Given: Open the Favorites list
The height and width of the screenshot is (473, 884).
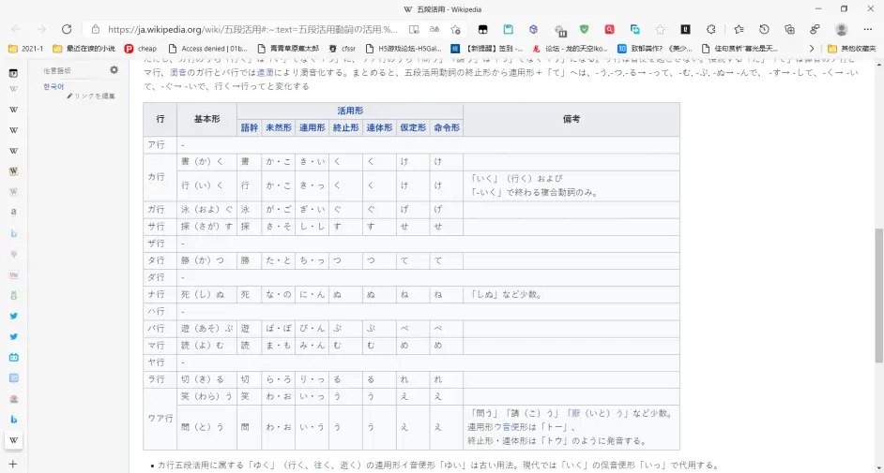Looking at the screenshot, I should (x=739, y=29).
